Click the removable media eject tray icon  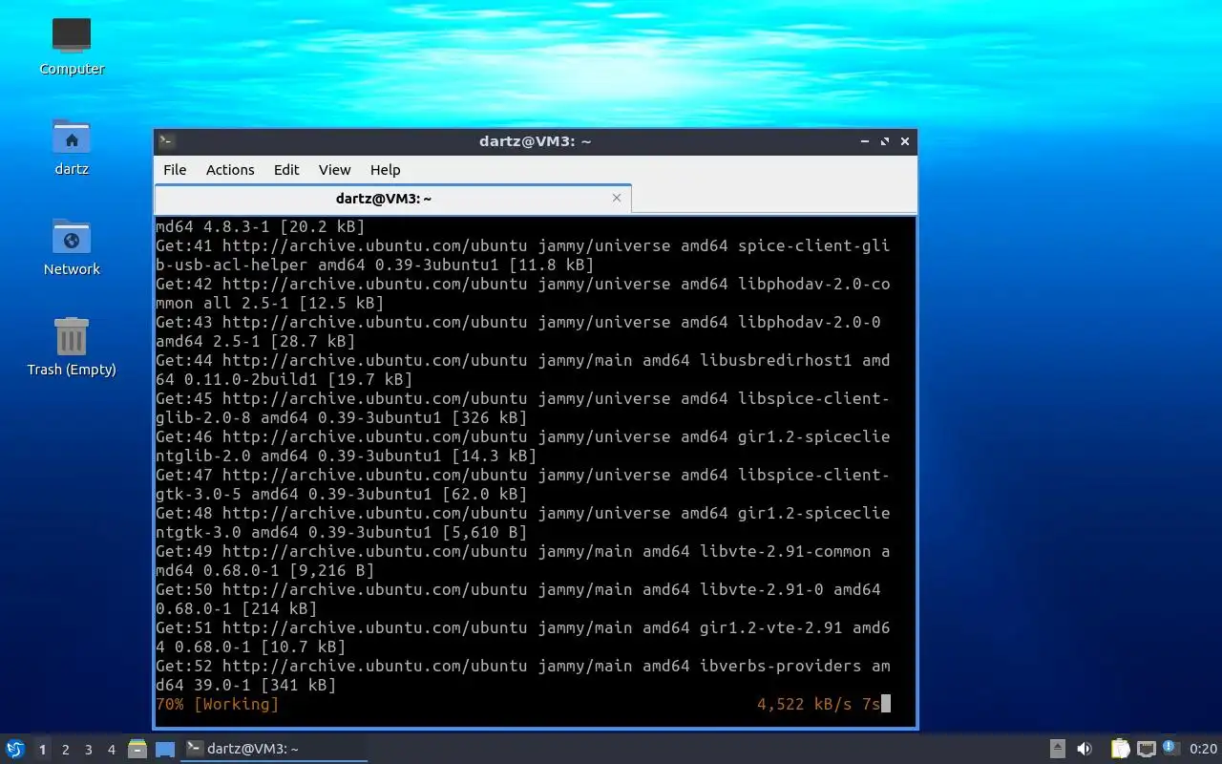click(x=1058, y=749)
